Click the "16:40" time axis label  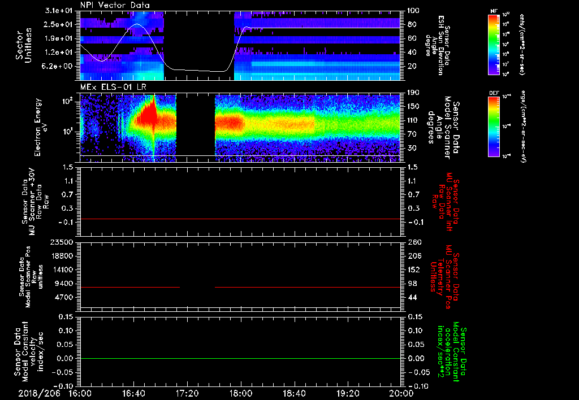pos(133,394)
